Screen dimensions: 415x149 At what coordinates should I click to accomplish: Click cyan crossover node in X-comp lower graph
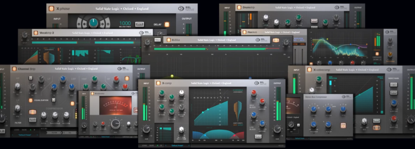[205, 136]
